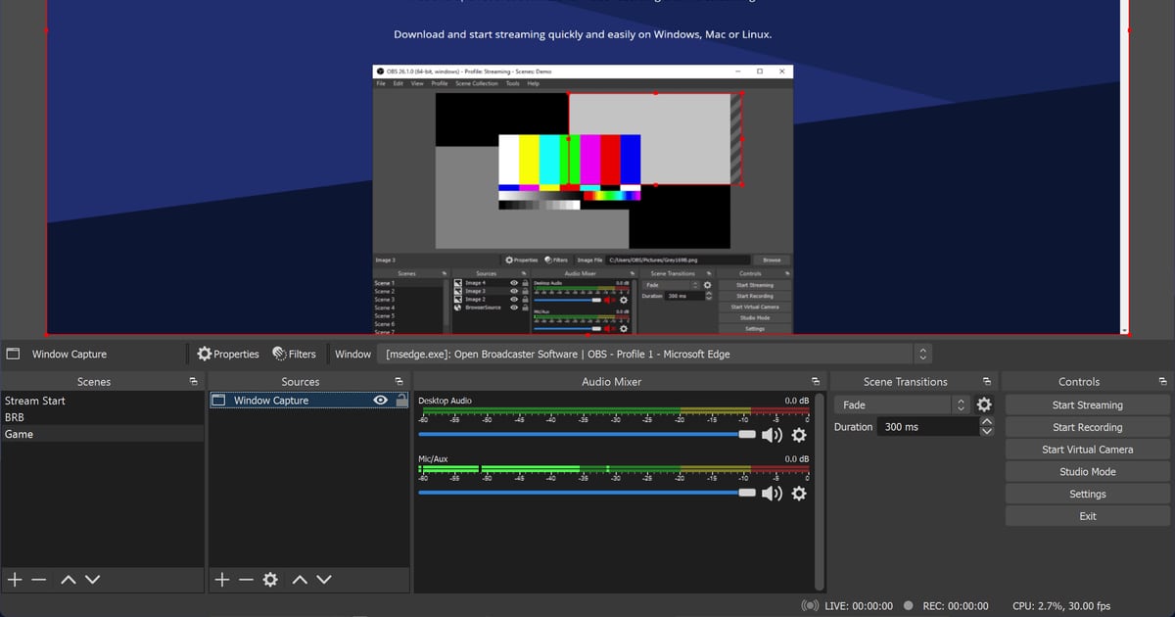Viewport: 1175px width, 617px height.
Task: Click LIVE: 00:00:00 in status bar
Action: click(x=859, y=605)
